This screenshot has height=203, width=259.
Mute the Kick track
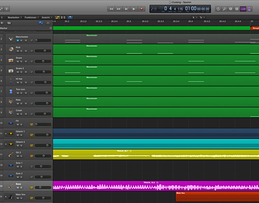18,51
